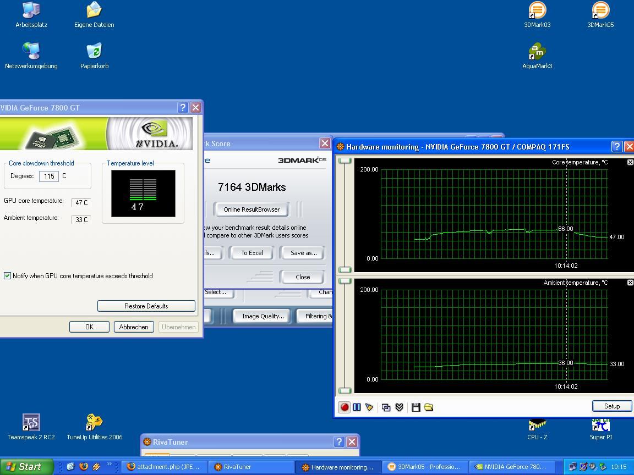Open the Papierkorb recycle bin
Screen dimensions: 634x475
94,56
